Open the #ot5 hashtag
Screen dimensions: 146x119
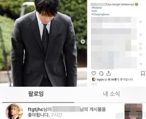click(x=94, y=11)
